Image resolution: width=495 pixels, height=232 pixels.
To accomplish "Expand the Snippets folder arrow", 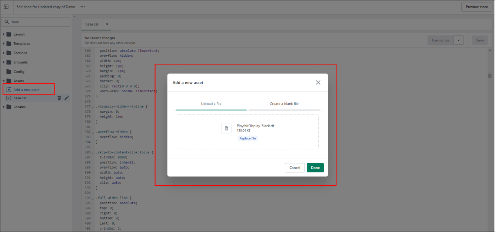I will pos(4,62).
